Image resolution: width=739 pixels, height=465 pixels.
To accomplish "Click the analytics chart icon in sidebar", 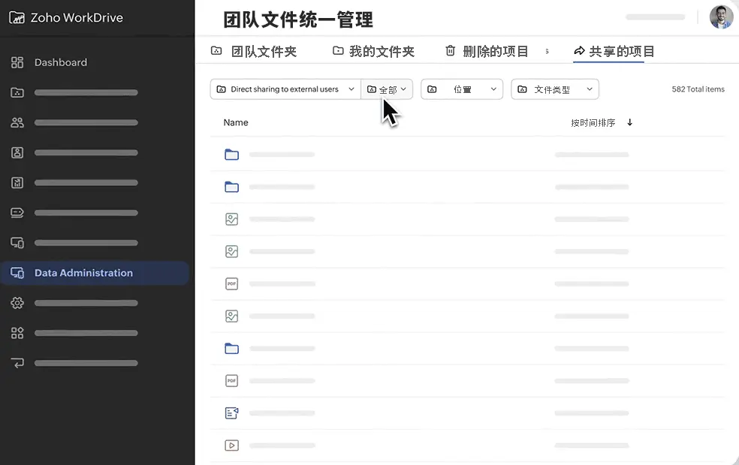I will 17,182.
